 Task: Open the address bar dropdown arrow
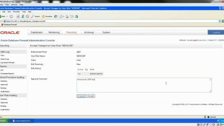219,21
